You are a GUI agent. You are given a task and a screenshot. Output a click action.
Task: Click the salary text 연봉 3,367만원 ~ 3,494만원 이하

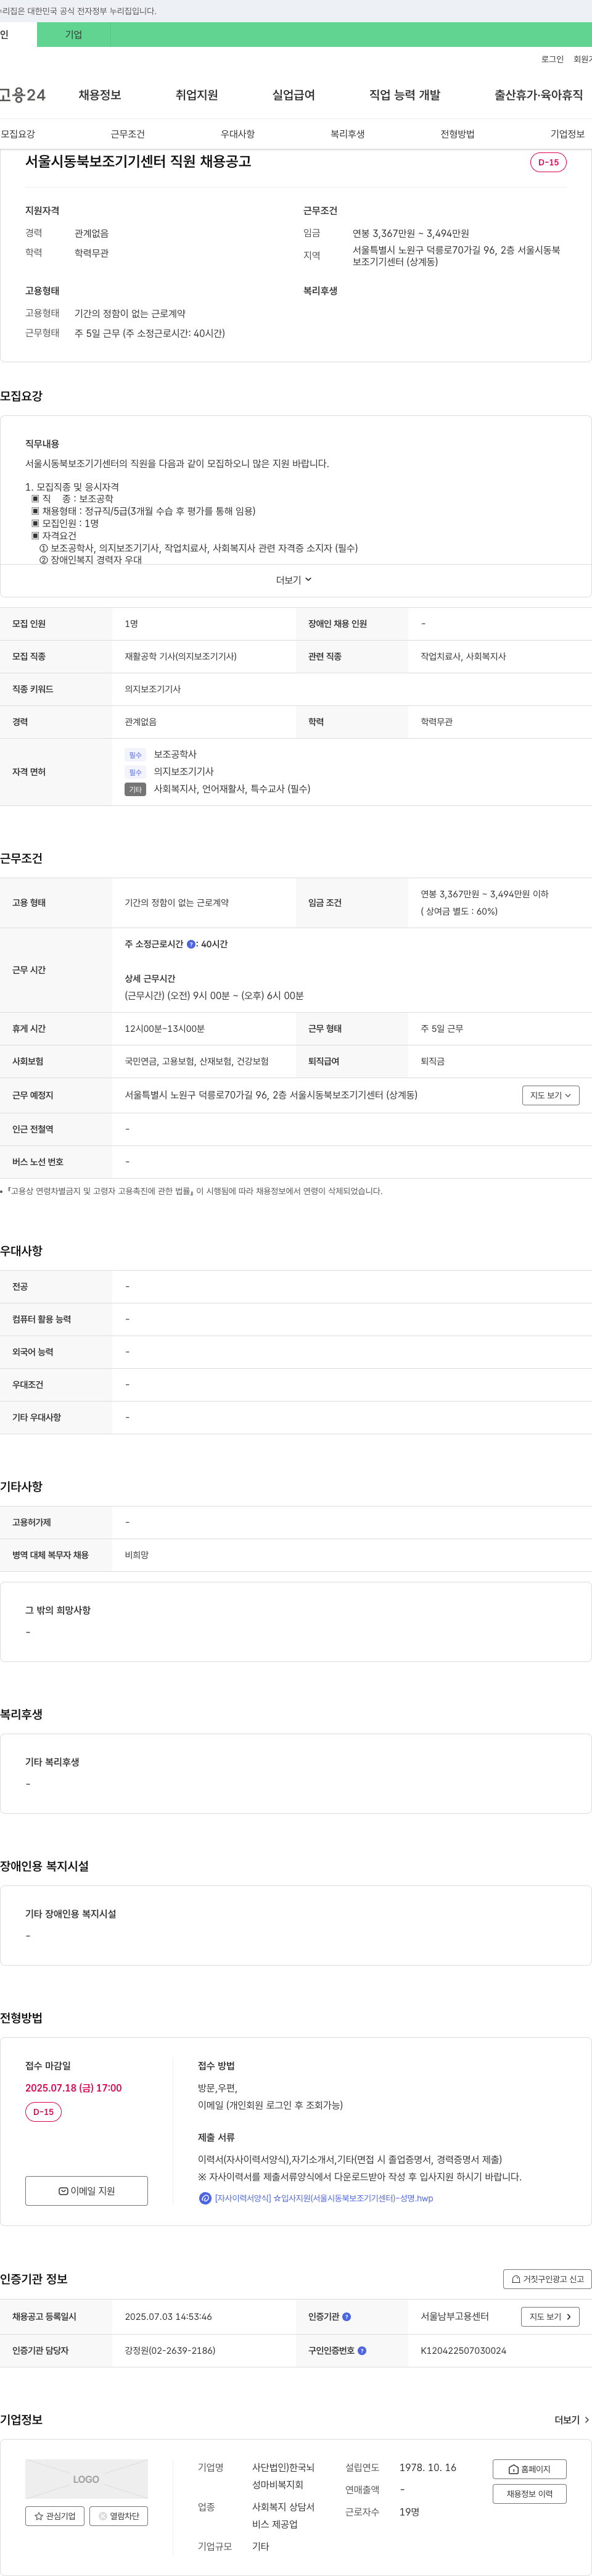(x=484, y=894)
